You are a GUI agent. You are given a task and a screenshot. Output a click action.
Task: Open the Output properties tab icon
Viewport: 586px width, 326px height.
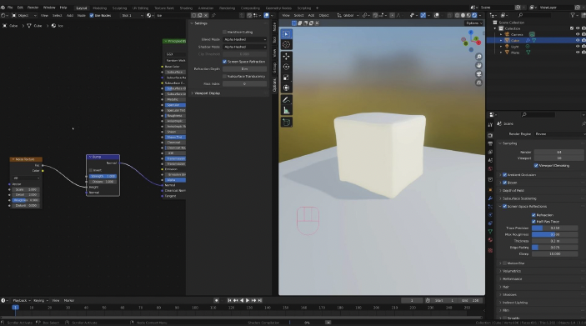tap(490, 144)
